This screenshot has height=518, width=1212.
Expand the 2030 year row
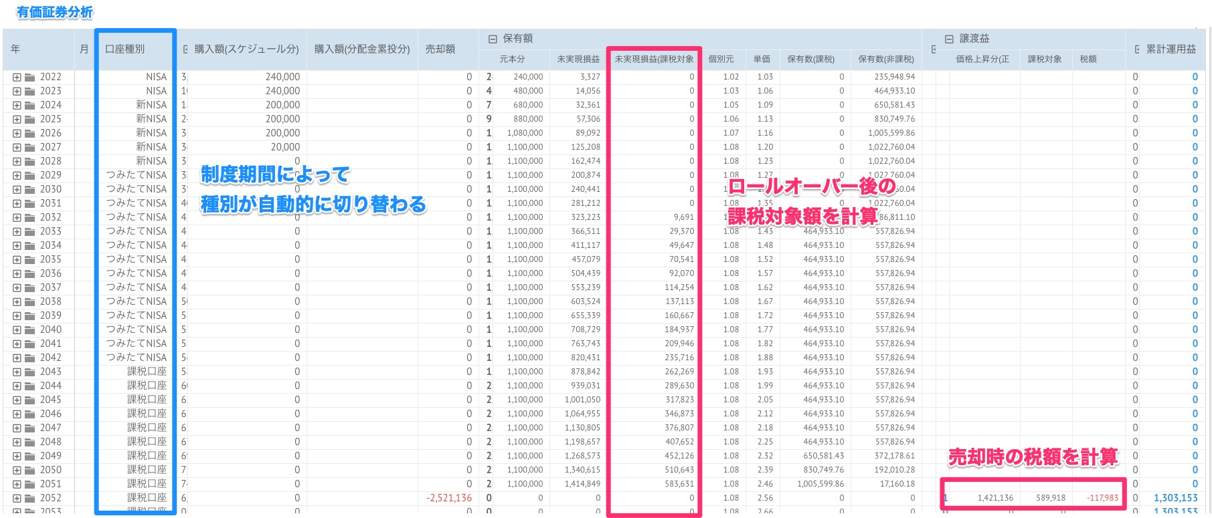(17, 190)
